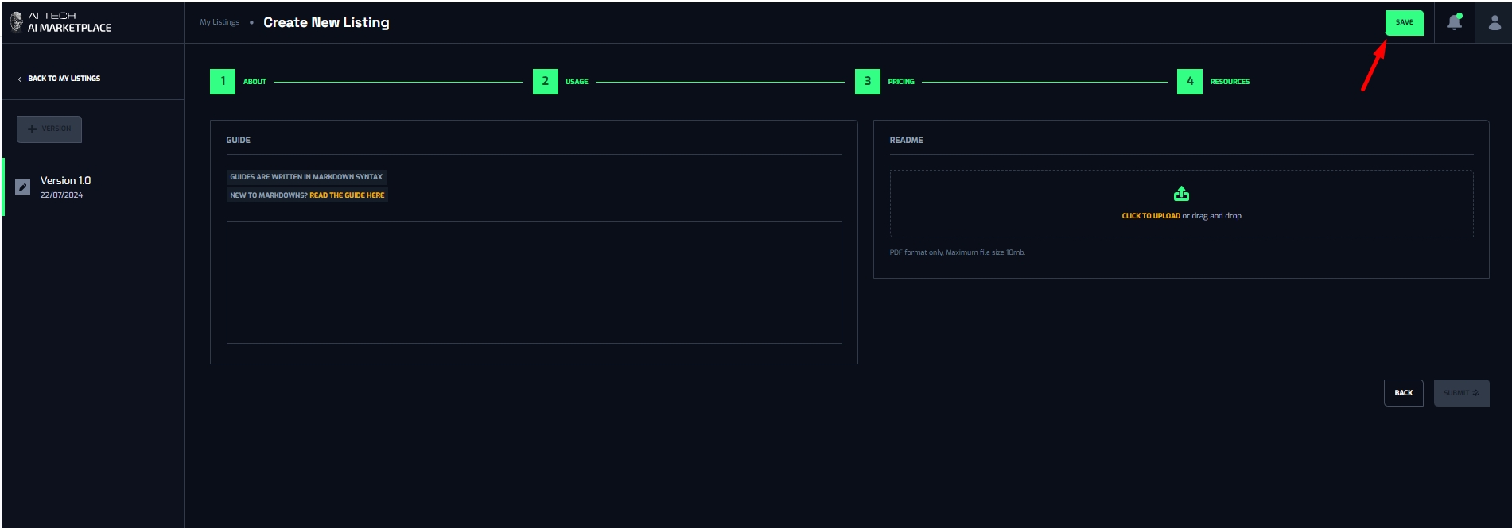Click the plus Version button
Viewport: 1512px width, 528px height.
49,129
